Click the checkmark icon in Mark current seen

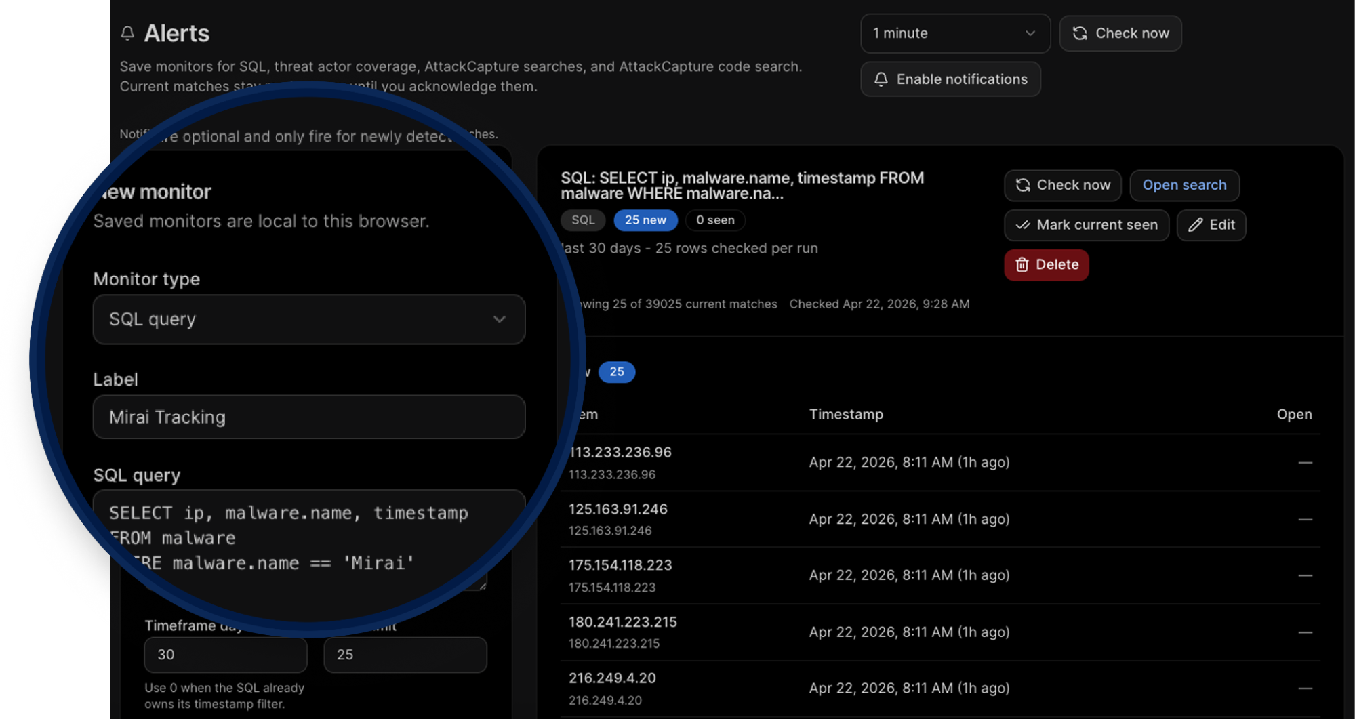point(1023,225)
